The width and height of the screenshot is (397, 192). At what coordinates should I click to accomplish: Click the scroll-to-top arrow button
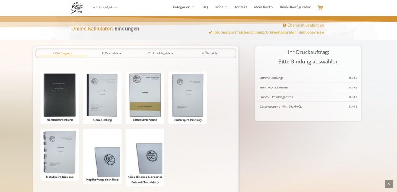coord(388,184)
